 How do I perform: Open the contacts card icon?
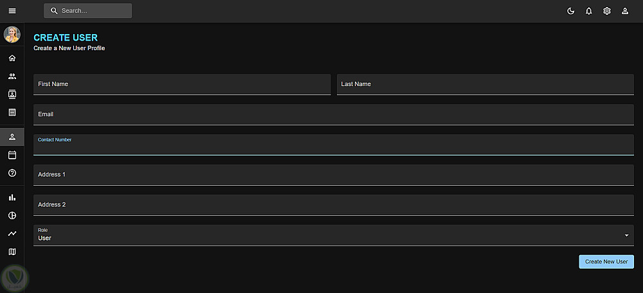(x=12, y=94)
